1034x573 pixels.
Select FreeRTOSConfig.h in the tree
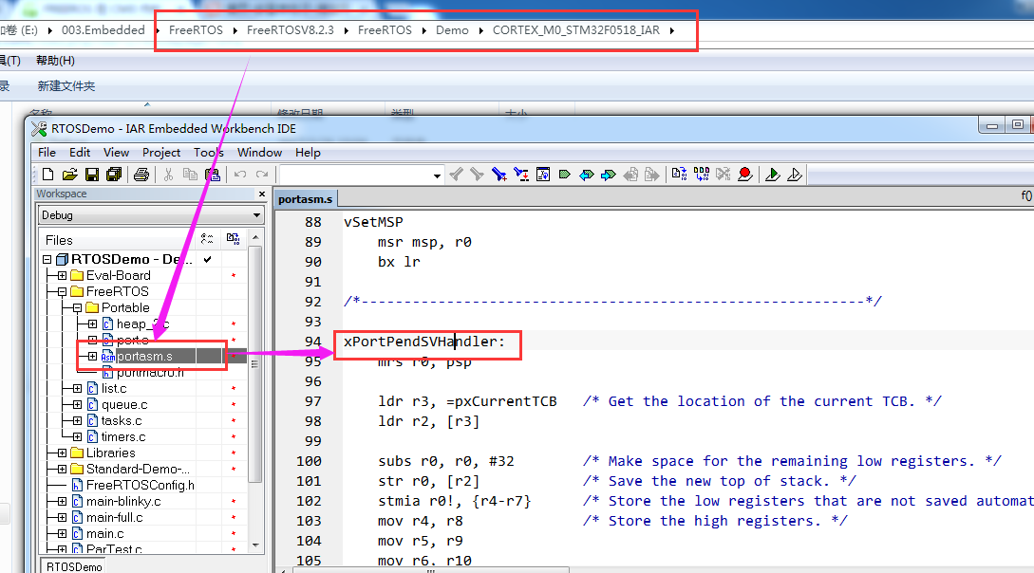tap(141, 486)
